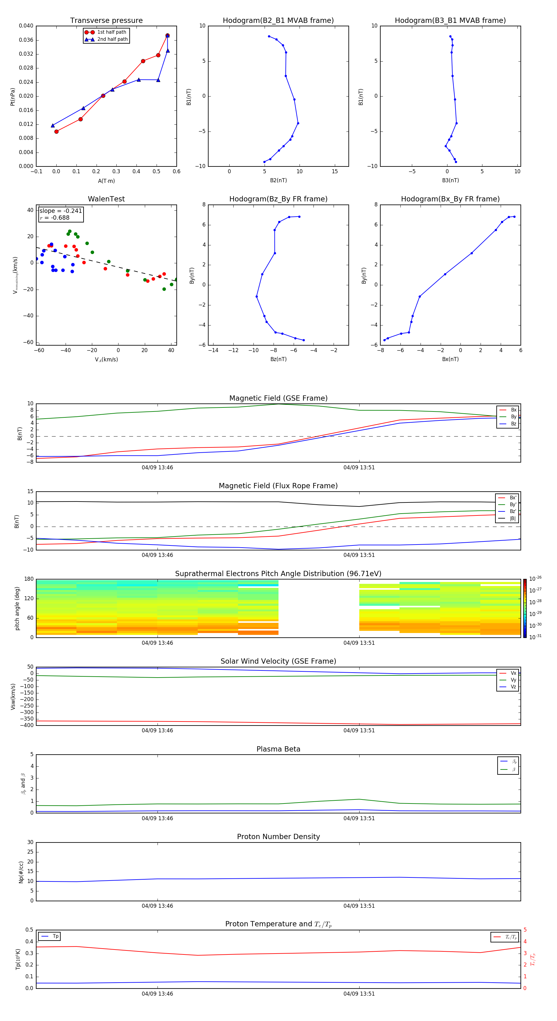Click the Hodogram(B2_B1 MVAB frame) title
This screenshot has height=1021, width=557.
[x=278, y=21]
